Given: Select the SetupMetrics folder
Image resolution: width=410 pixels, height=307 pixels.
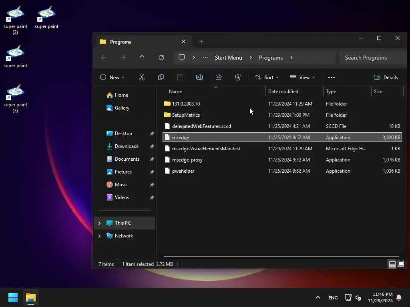Looking at the screenshot, I should pyautogui.click(x=282, y=115).
